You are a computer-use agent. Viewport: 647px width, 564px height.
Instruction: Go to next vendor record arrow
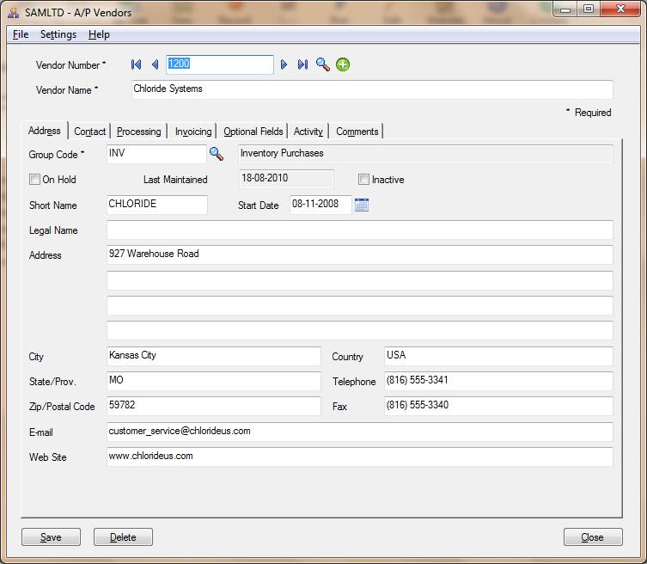[284, 64]
